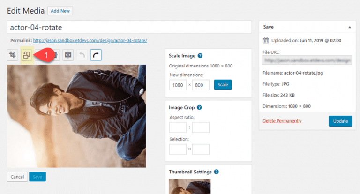Open the Scale Image help icon
360x194 pixels.
tap(200, 56)
